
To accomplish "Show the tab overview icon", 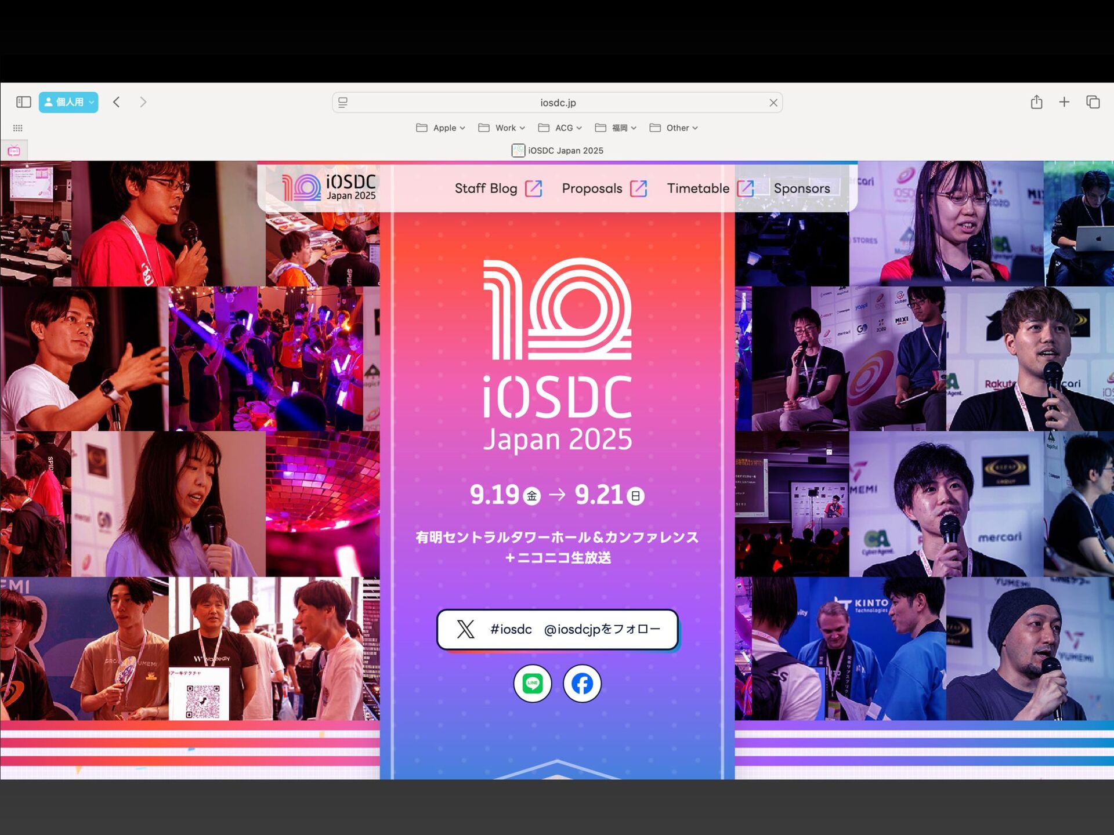I will click(1093, 102).
